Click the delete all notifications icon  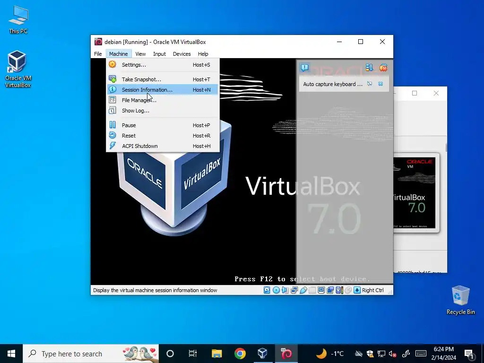[383, 68]
